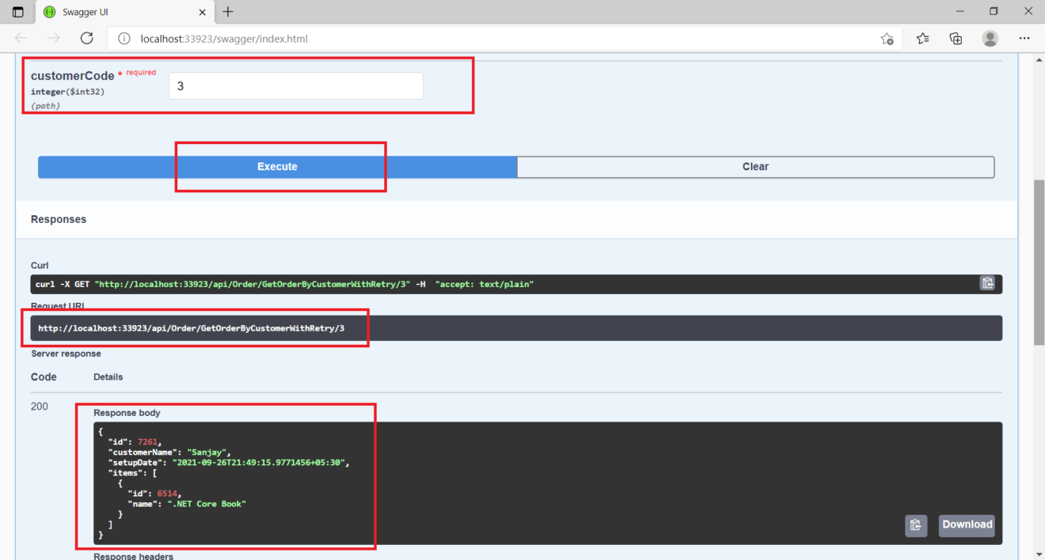This screenshot has height=560, width=1045.
Task: Open the Collections panel
Action: click(956, 38)
